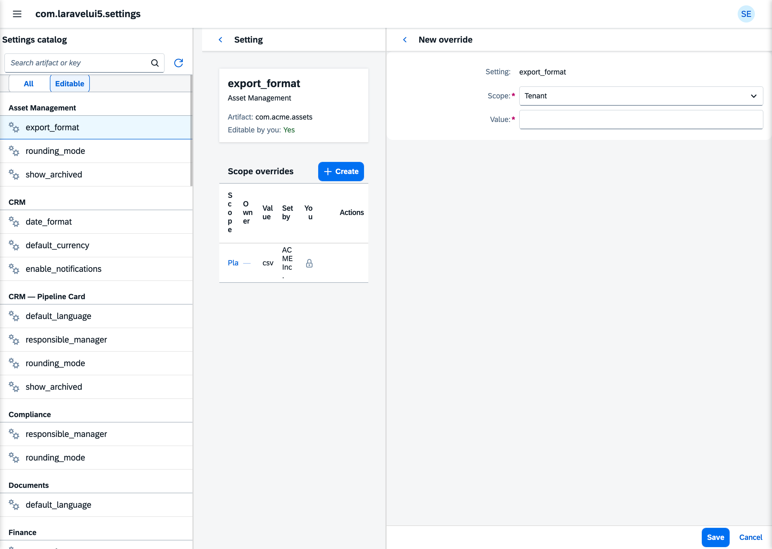Click the lock icon in csv row

[309, 263]
